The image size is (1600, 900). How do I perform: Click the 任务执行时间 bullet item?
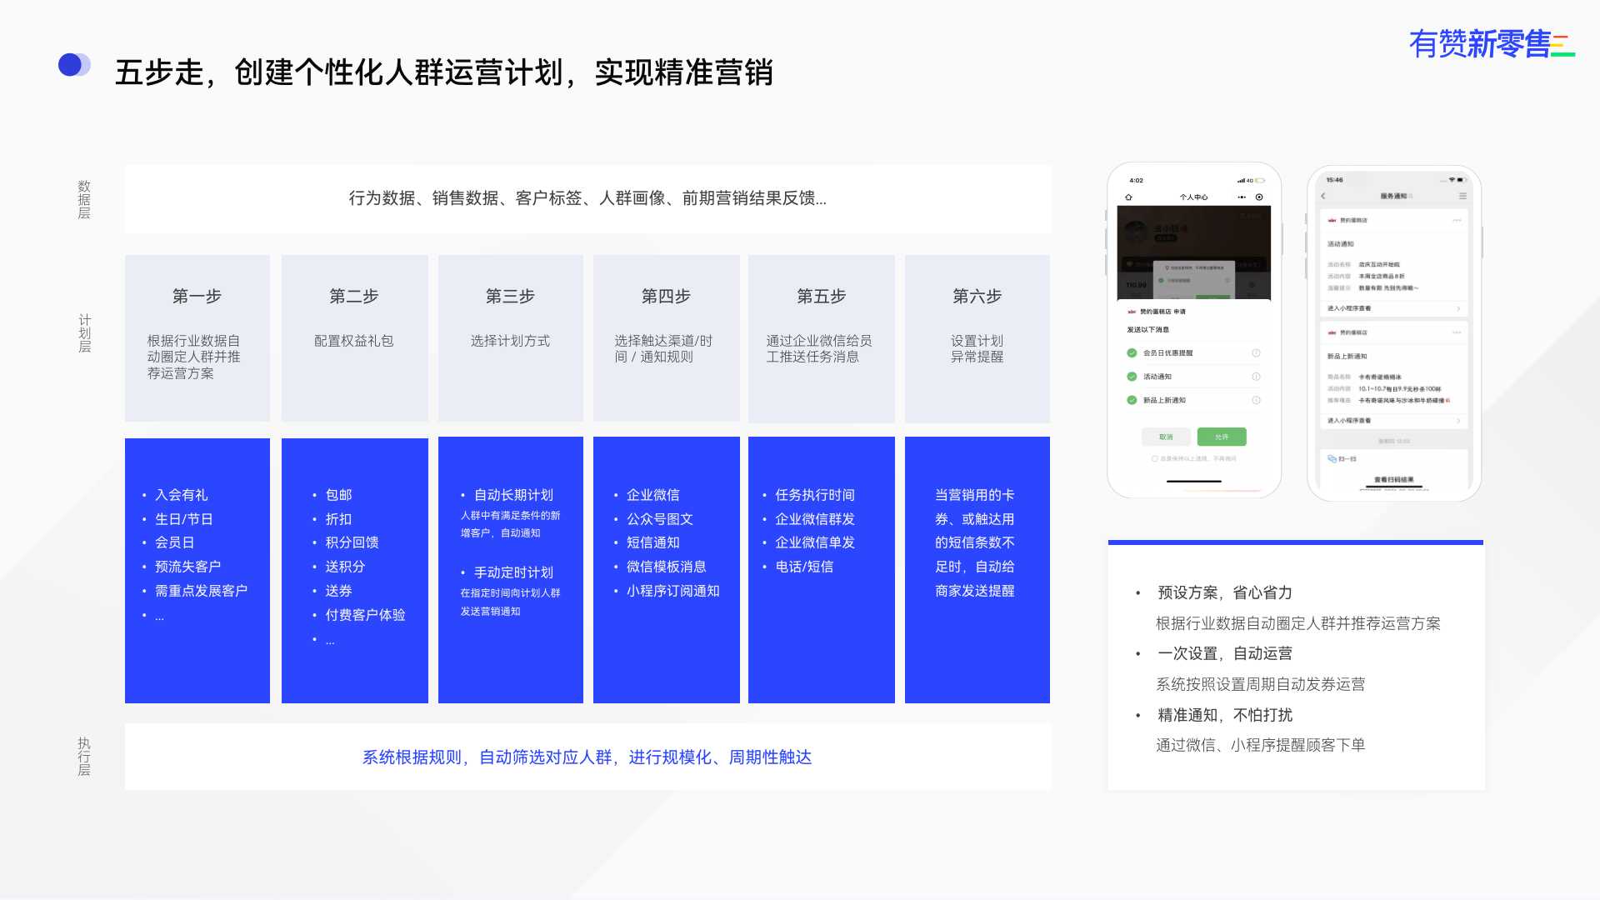click(x=815, y=495)
